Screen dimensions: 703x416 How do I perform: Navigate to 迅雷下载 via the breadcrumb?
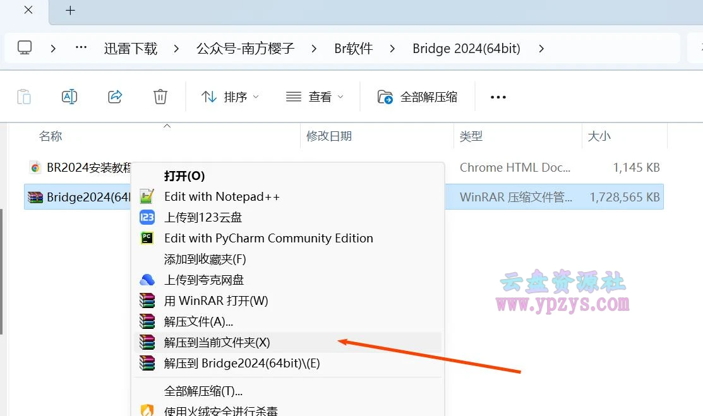[130, 47]
